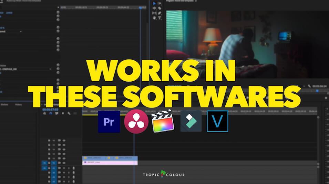Select the Selection arrow tool
This screenshot has height=184, width=329.
154,3
